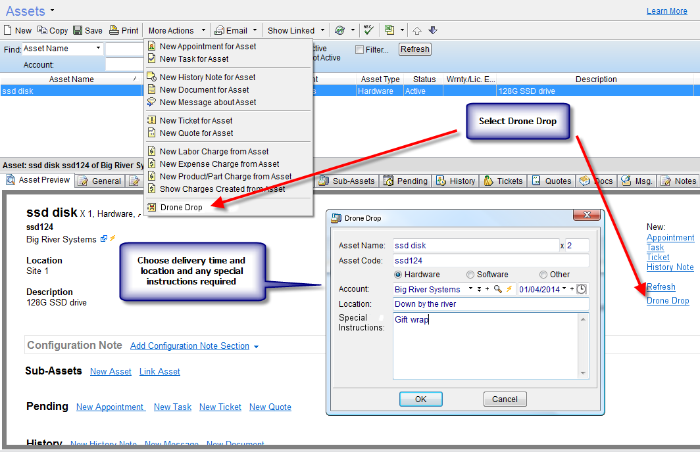Viewport: 700px width, 452px height.
Task: Click the Learn More link
Action: [666, 11]
